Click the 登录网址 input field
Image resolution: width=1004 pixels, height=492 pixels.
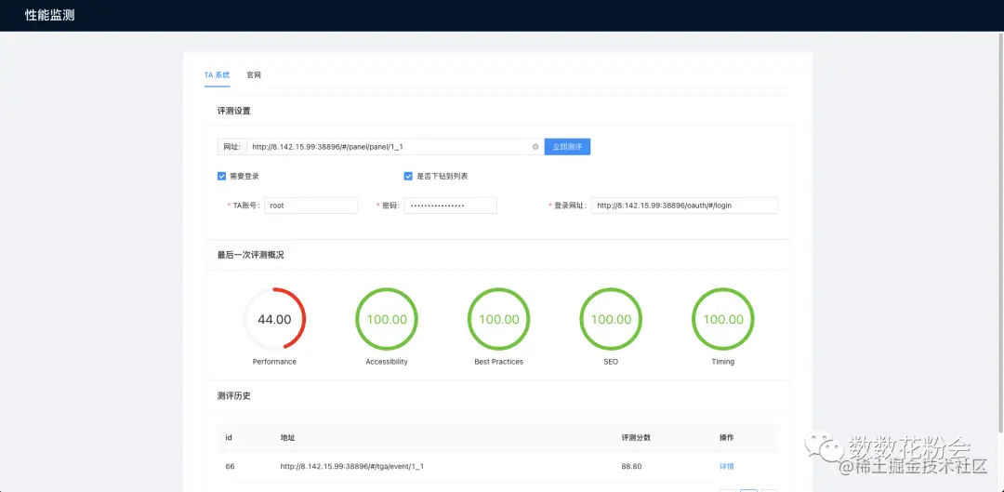click(x=684, y=206)
